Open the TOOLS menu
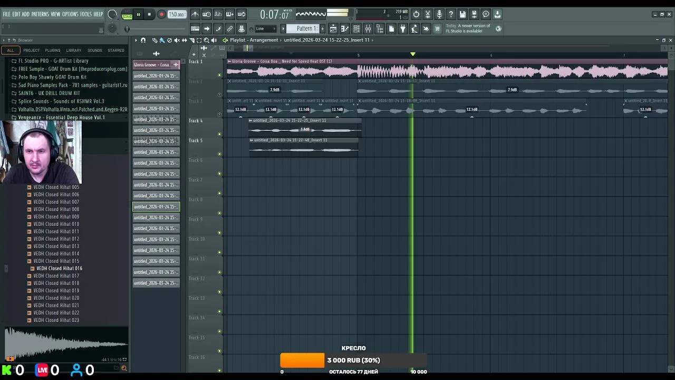This screenshot has width=675, height=380. coord(86,14)
